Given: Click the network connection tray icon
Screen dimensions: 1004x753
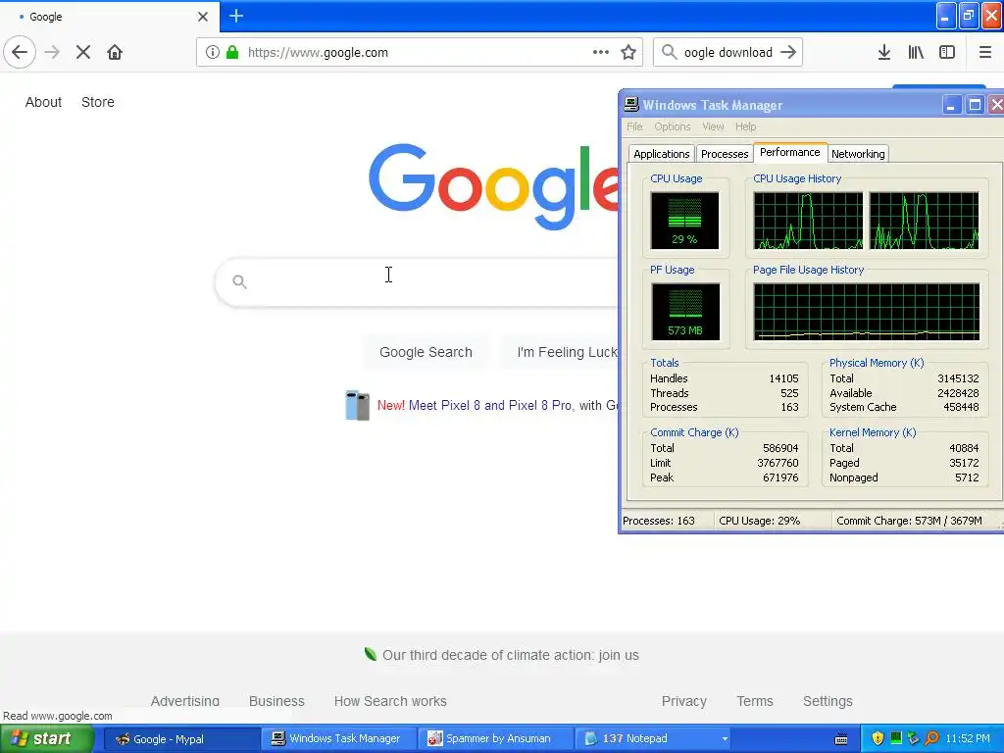Looking at the screenshot, I should 913,738.
